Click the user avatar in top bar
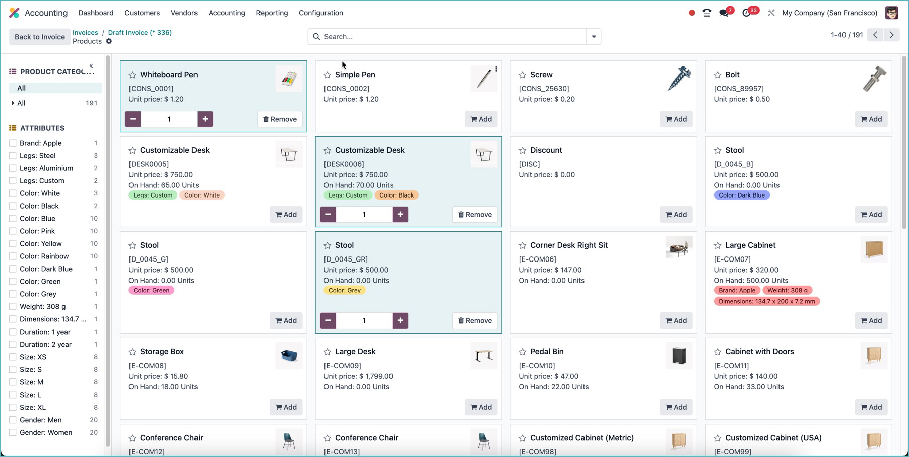The height and width of the screenshot is (457, 909). (x=891, y=13)
